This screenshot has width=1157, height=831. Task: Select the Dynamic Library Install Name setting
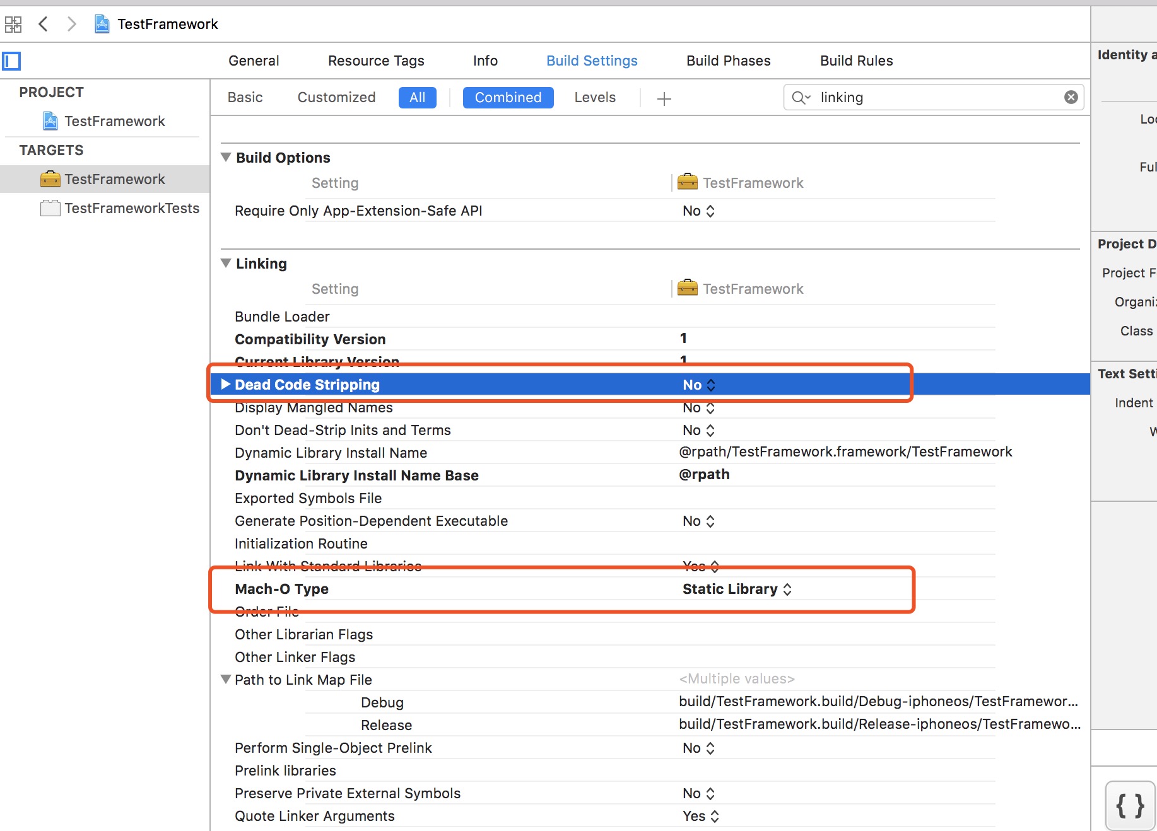(331, 453)
